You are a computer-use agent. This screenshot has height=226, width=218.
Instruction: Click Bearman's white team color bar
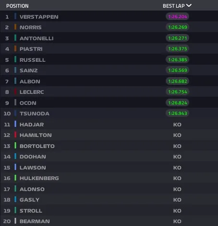(x=15, y=221)
